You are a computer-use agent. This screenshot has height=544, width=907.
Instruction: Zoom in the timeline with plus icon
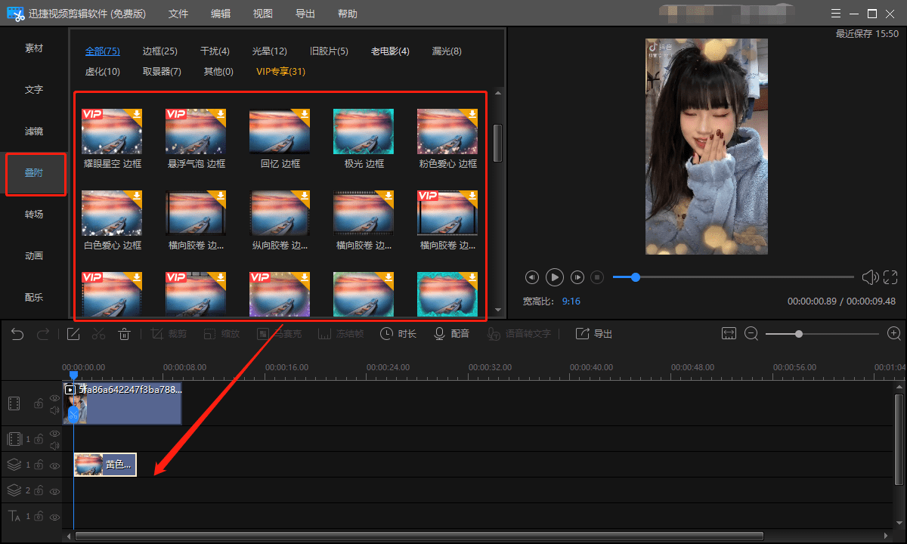point(893,333)
